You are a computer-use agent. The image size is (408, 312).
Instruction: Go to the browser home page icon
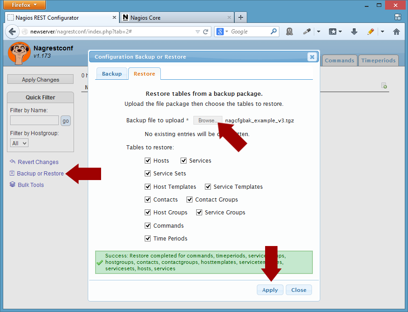click(397, 32)
